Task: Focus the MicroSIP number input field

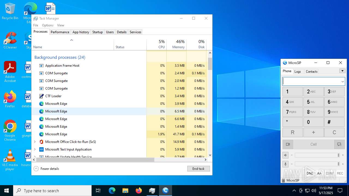Action: 311,81
